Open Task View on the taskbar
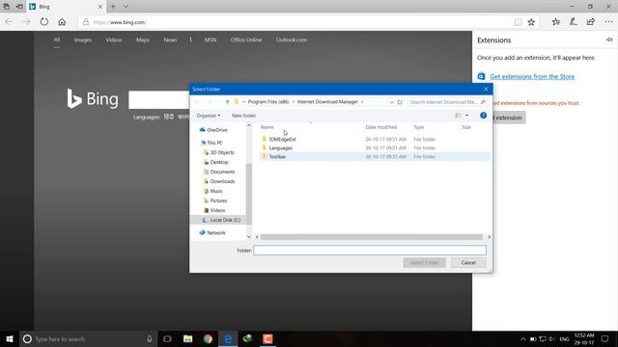The width and height of the screenshot is (618, 347). (x=167, y=338)
